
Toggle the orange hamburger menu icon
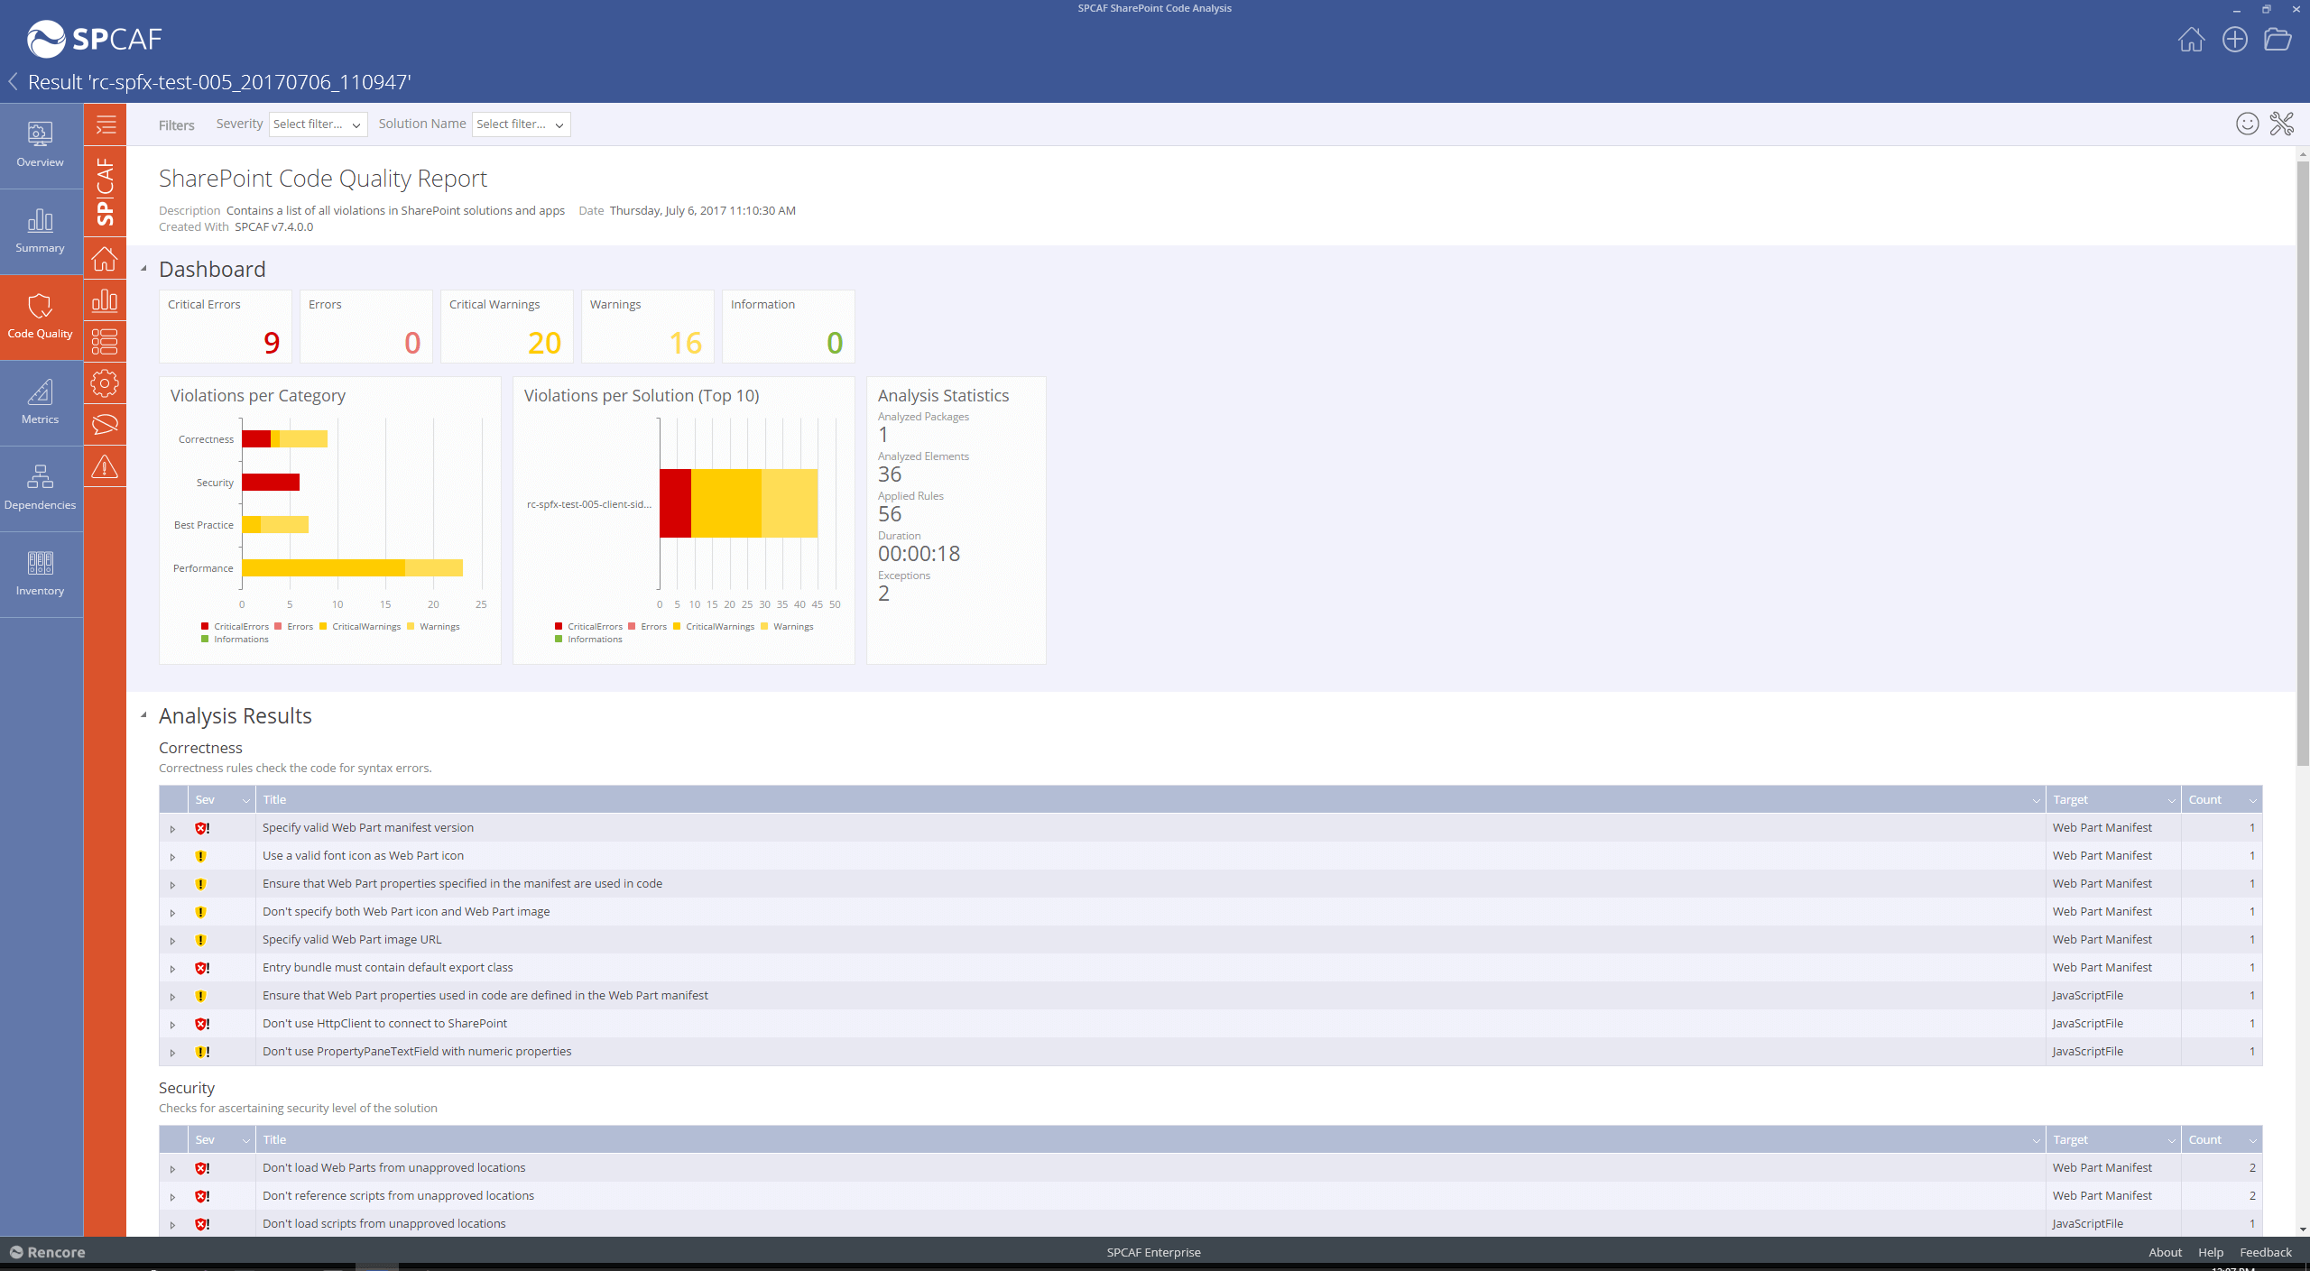[106, 124]
